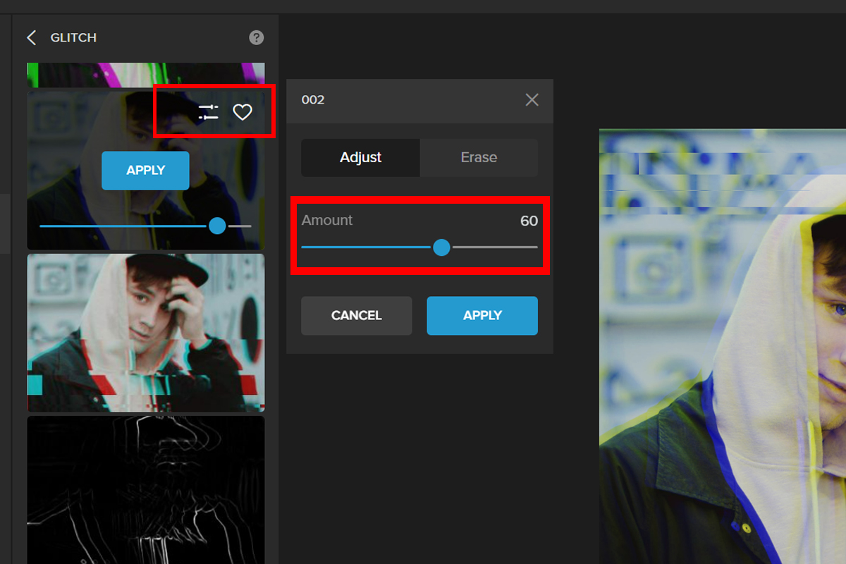Select the red and cyan glitch thumbnail
This screenshot has width=846, height=564.
(x=146, y=332)
